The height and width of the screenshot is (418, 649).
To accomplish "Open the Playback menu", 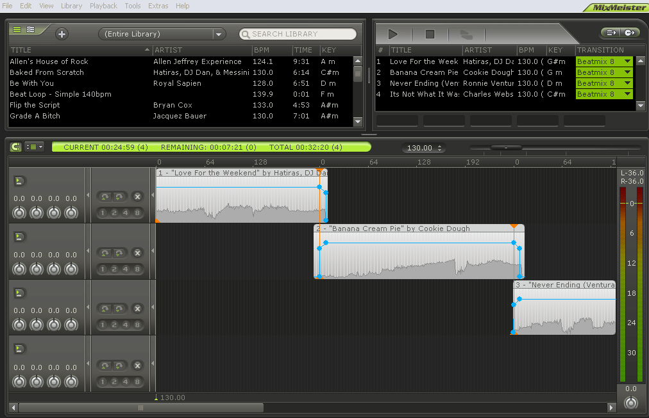I will click(x=103, y=6).
